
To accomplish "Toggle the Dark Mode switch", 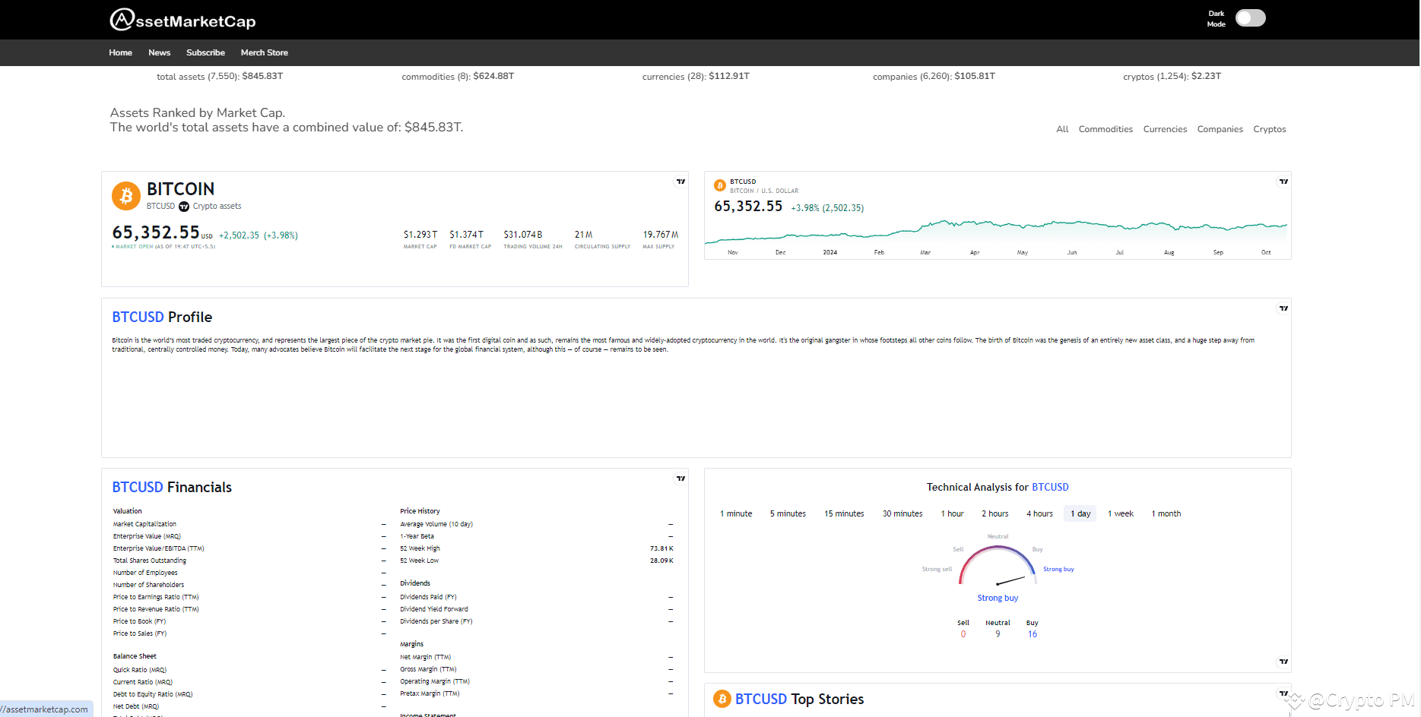I will (1250, 18).
